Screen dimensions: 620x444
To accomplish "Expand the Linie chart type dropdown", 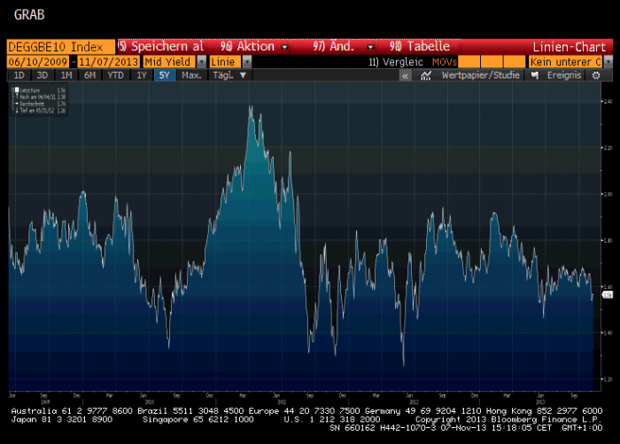I will 247,62.
